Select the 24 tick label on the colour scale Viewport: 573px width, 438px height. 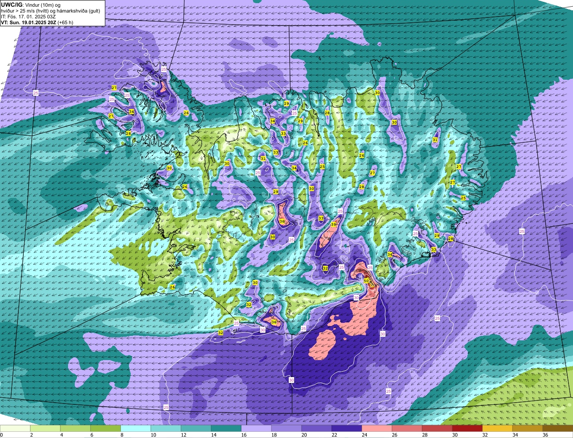tap(364, 435)
